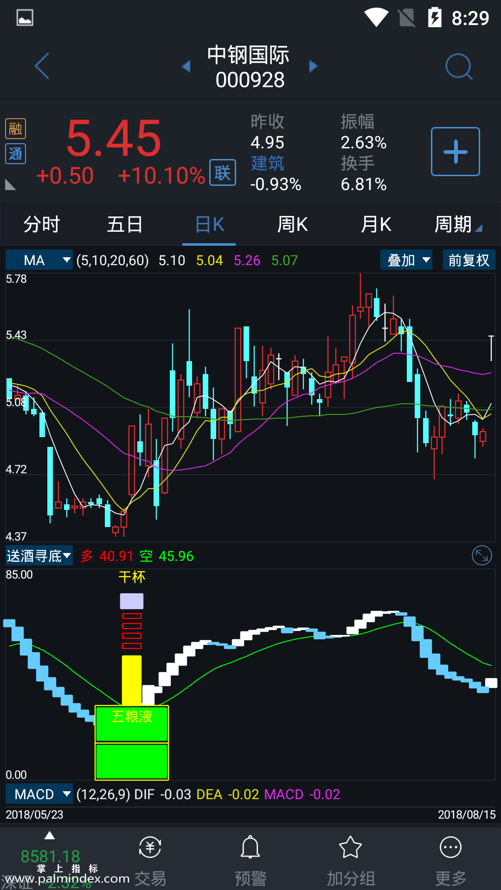Expand the index bar up arrow
Screen dimensions: 501x890
click(x=50, y=836)
